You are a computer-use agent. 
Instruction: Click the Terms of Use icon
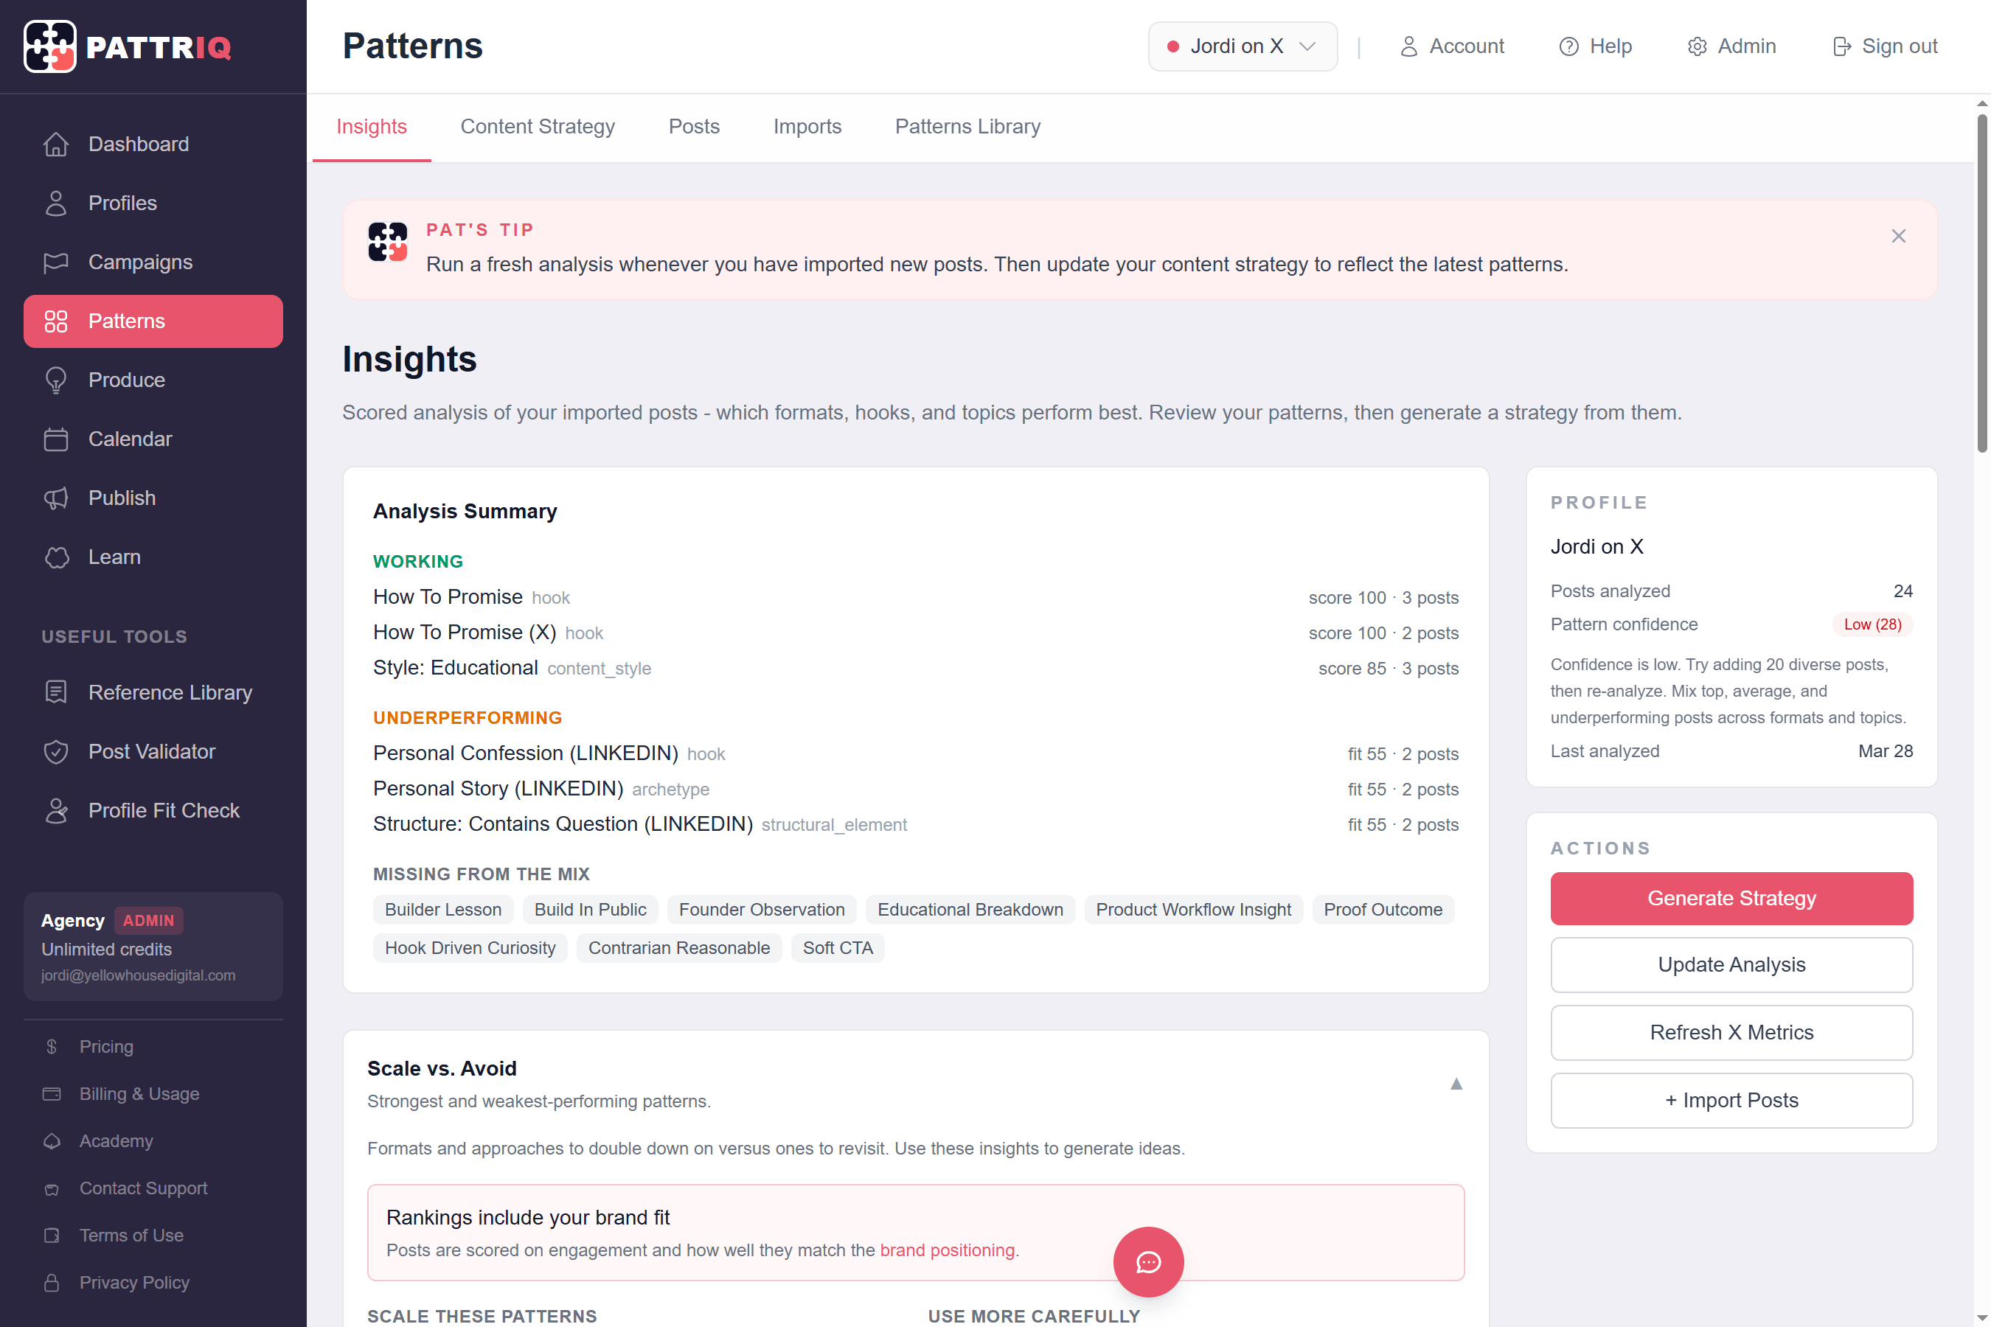pos(52,1236)
